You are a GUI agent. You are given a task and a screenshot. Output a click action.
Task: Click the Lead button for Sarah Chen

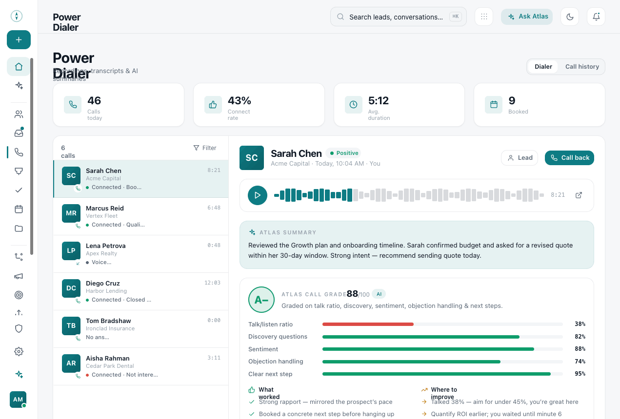point(520,158)
